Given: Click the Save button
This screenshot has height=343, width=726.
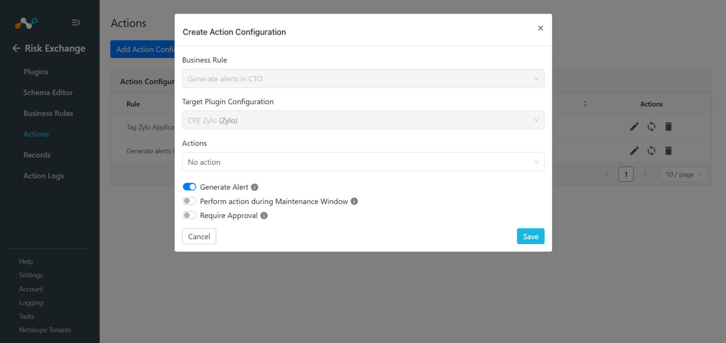Looking at the screenshot, I should click(531, 236).
